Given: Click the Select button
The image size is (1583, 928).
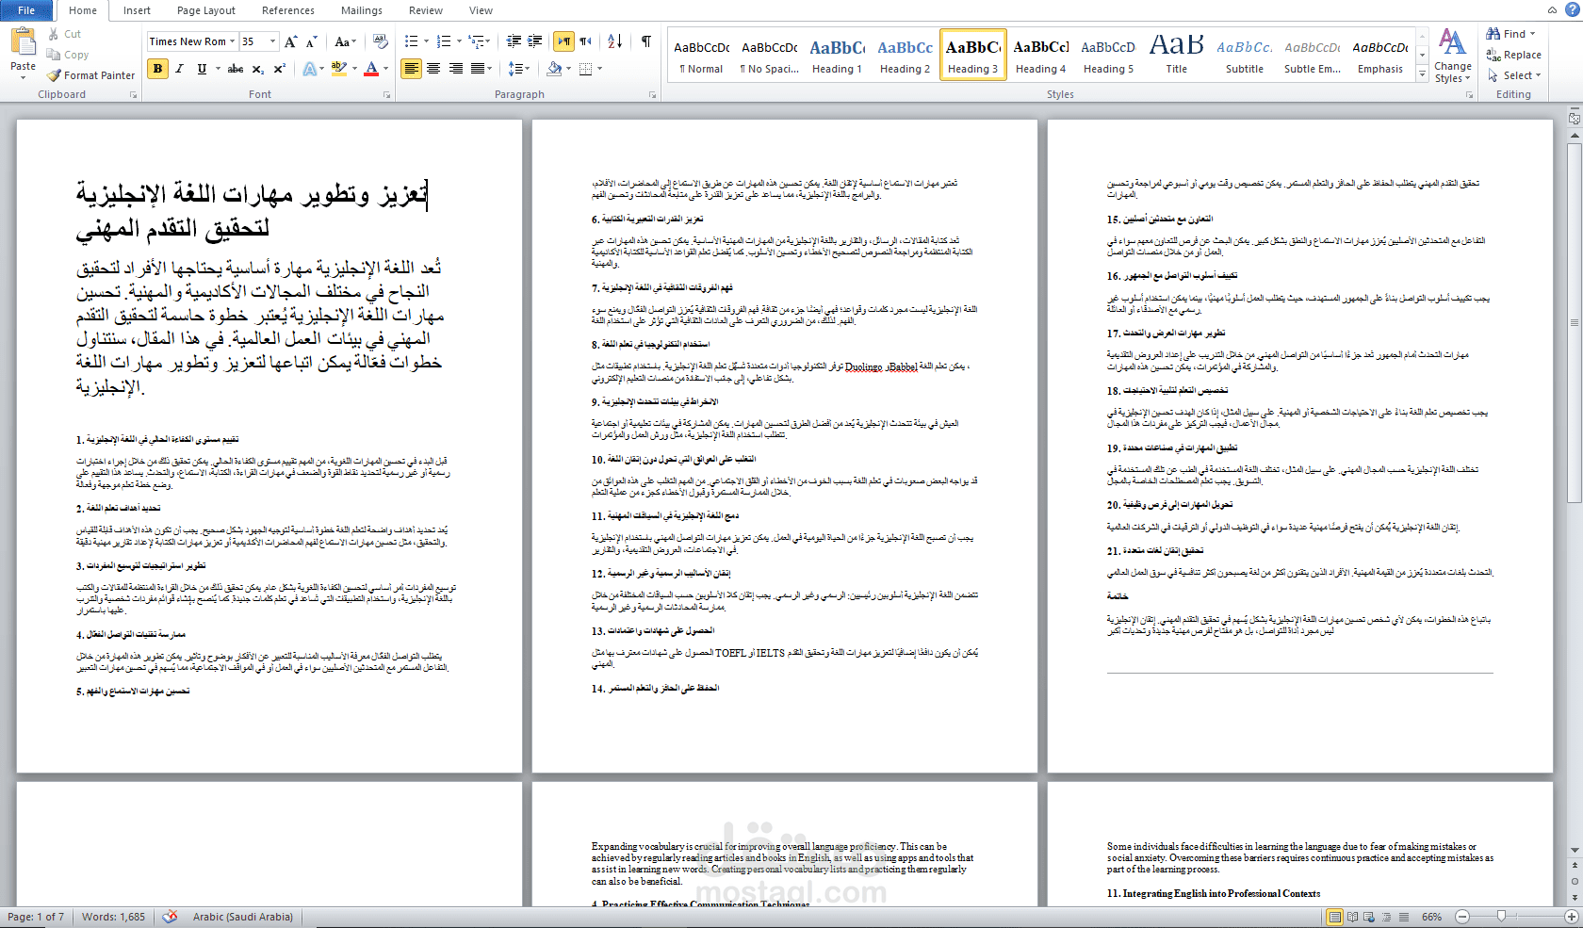Looking at the screenshot, I should pos(1514,75).
